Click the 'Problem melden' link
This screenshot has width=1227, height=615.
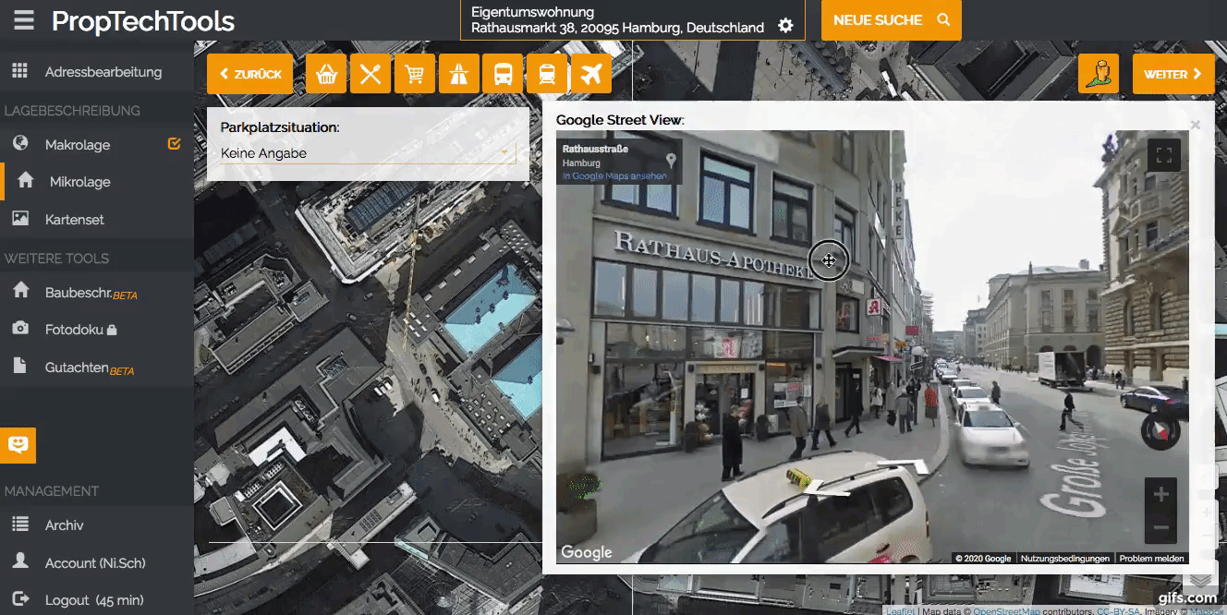click(x=1151, y=559)
